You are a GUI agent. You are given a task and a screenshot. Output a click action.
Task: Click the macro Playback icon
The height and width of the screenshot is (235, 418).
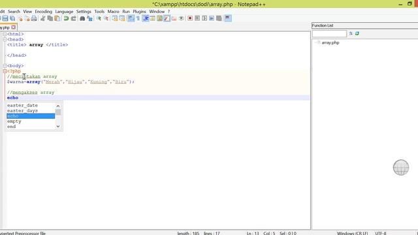point(204,18)
